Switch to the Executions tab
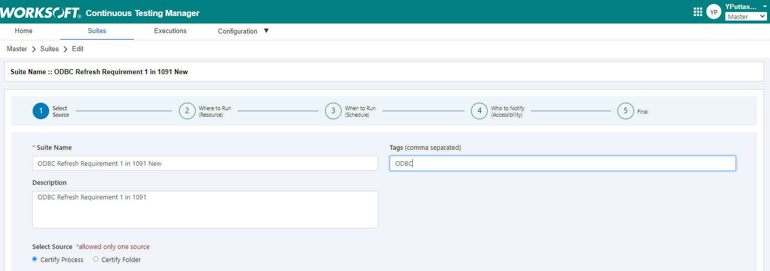This screenshot has height=271, width=770. click(170, 31)
